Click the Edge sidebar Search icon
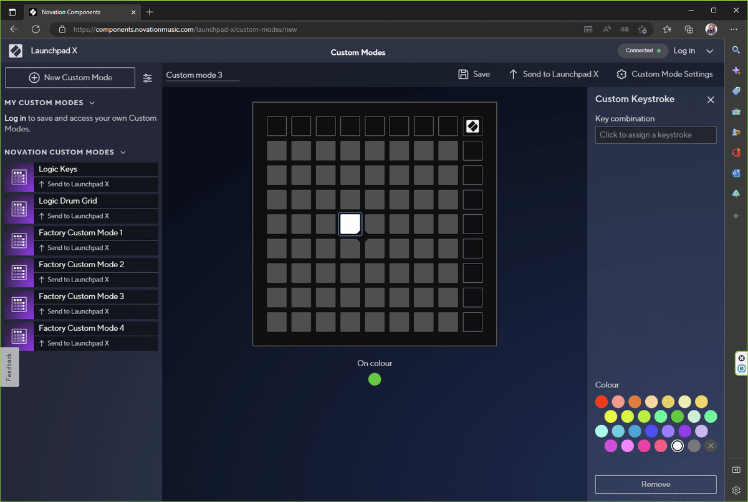The height and width of the screenshot is (502, 748). [x=736, y=50]
